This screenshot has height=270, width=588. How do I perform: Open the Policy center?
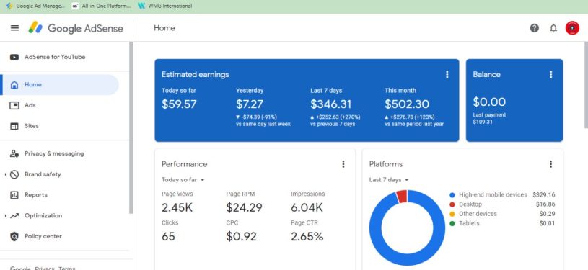43,236
